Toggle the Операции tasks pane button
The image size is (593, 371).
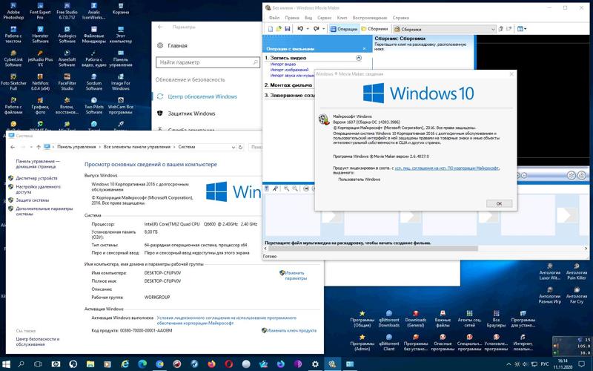pos(344,29)
